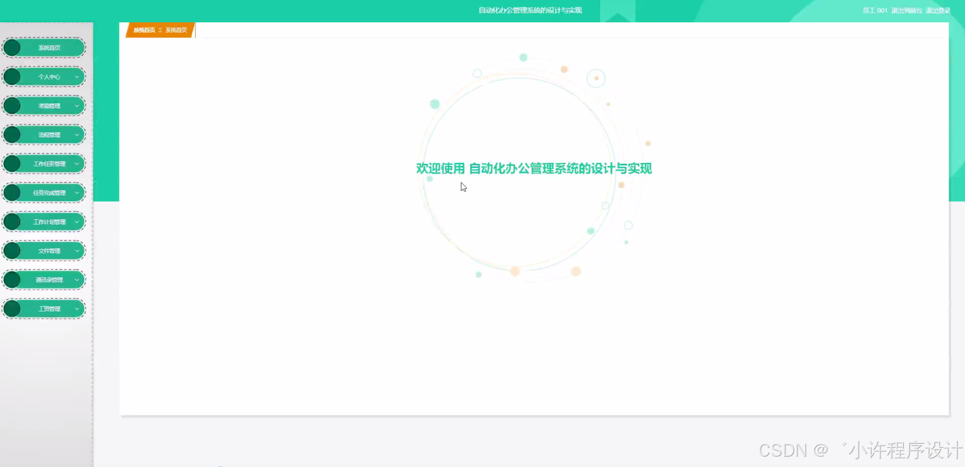Click the 个人中心 circle icon
965x467 pixels.
(12, 76)
